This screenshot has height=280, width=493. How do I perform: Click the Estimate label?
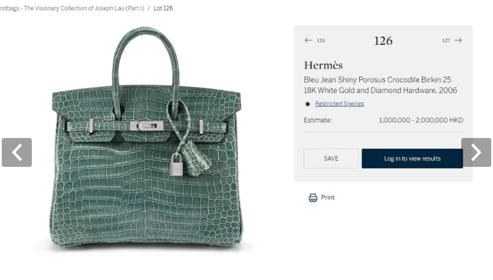317,120
